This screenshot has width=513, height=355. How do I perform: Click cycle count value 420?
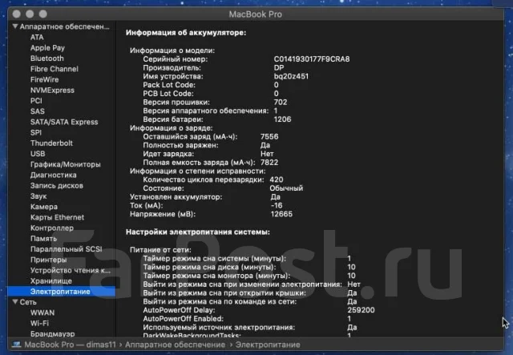pyautogui.click(x=277, y=180)
